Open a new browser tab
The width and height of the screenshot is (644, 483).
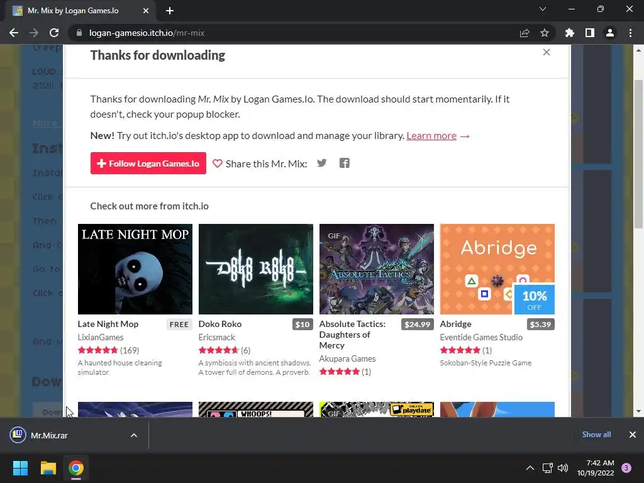coord(170,11)
